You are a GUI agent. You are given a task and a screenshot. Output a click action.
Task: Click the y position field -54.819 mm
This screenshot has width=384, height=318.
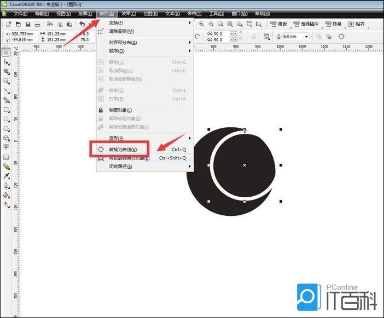coord(24,40)
